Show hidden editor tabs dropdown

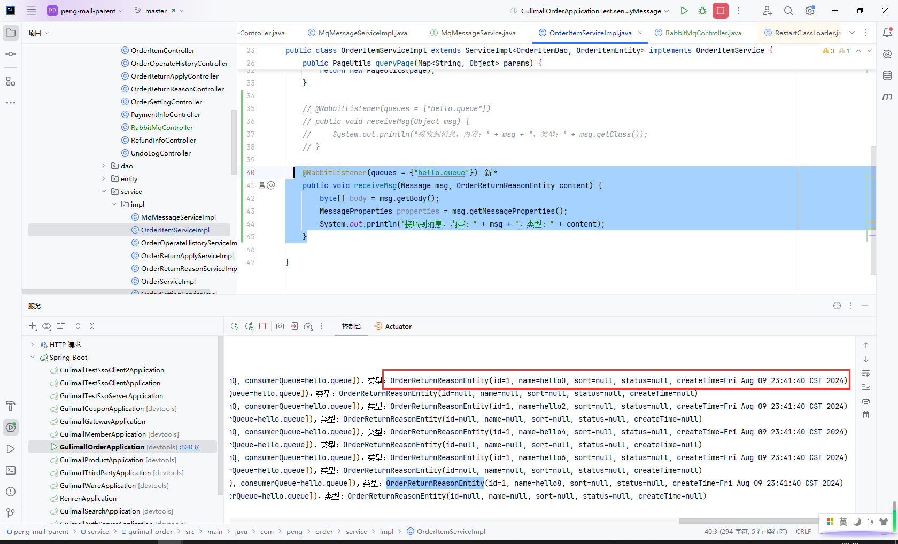point(852,33)
